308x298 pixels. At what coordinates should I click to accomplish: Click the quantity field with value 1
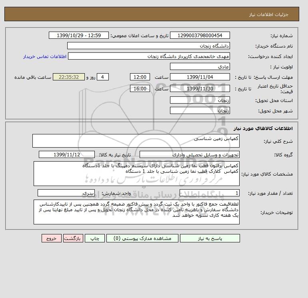click(x=210, y=193)
